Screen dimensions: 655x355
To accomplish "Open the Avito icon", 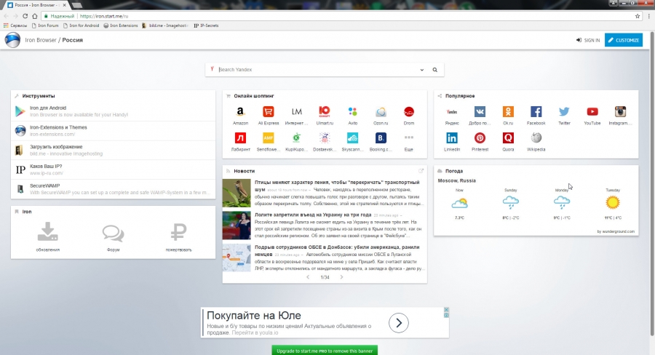I will click(x=352, y=112).
